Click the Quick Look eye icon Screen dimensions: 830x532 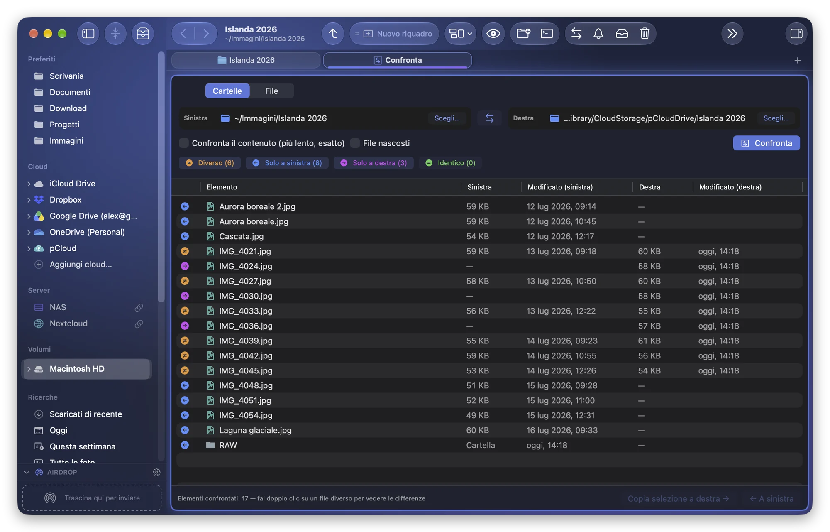(493, 34)
